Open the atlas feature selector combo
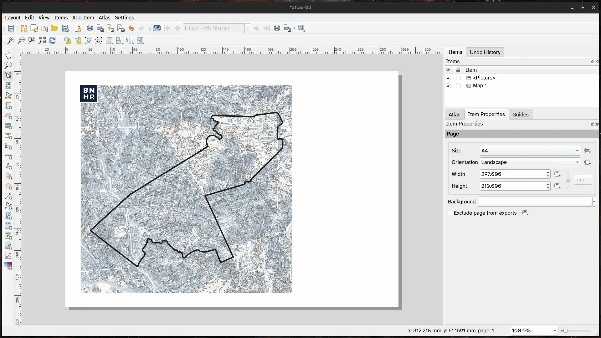 (248, 28)
